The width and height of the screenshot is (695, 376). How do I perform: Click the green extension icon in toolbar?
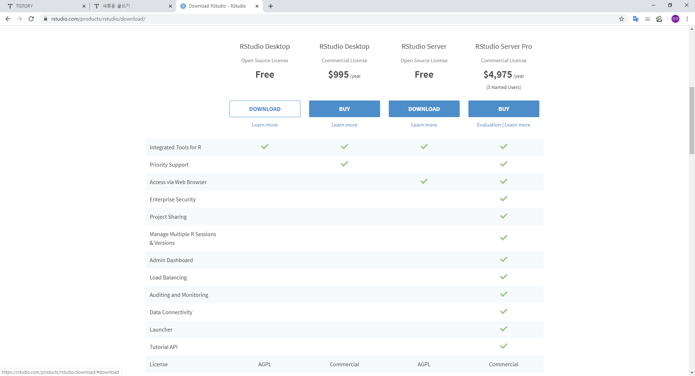click(659, 19)
